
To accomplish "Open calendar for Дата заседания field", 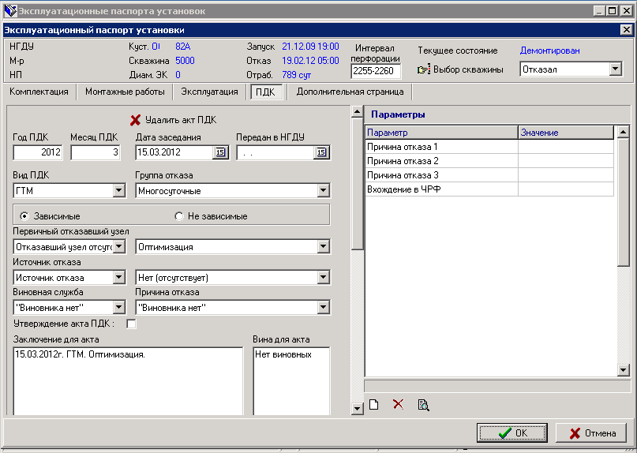I will tap(220, 152).
